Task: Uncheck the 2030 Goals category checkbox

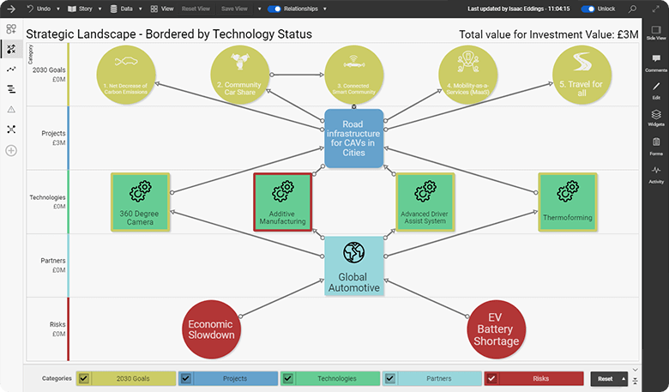Action: pos(83,378)
